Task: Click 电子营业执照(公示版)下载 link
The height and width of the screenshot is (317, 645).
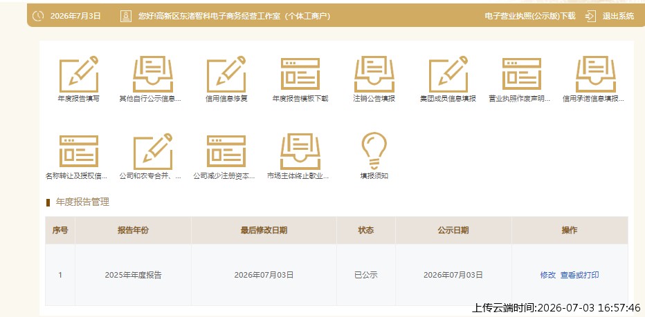Action: [530, 16]
